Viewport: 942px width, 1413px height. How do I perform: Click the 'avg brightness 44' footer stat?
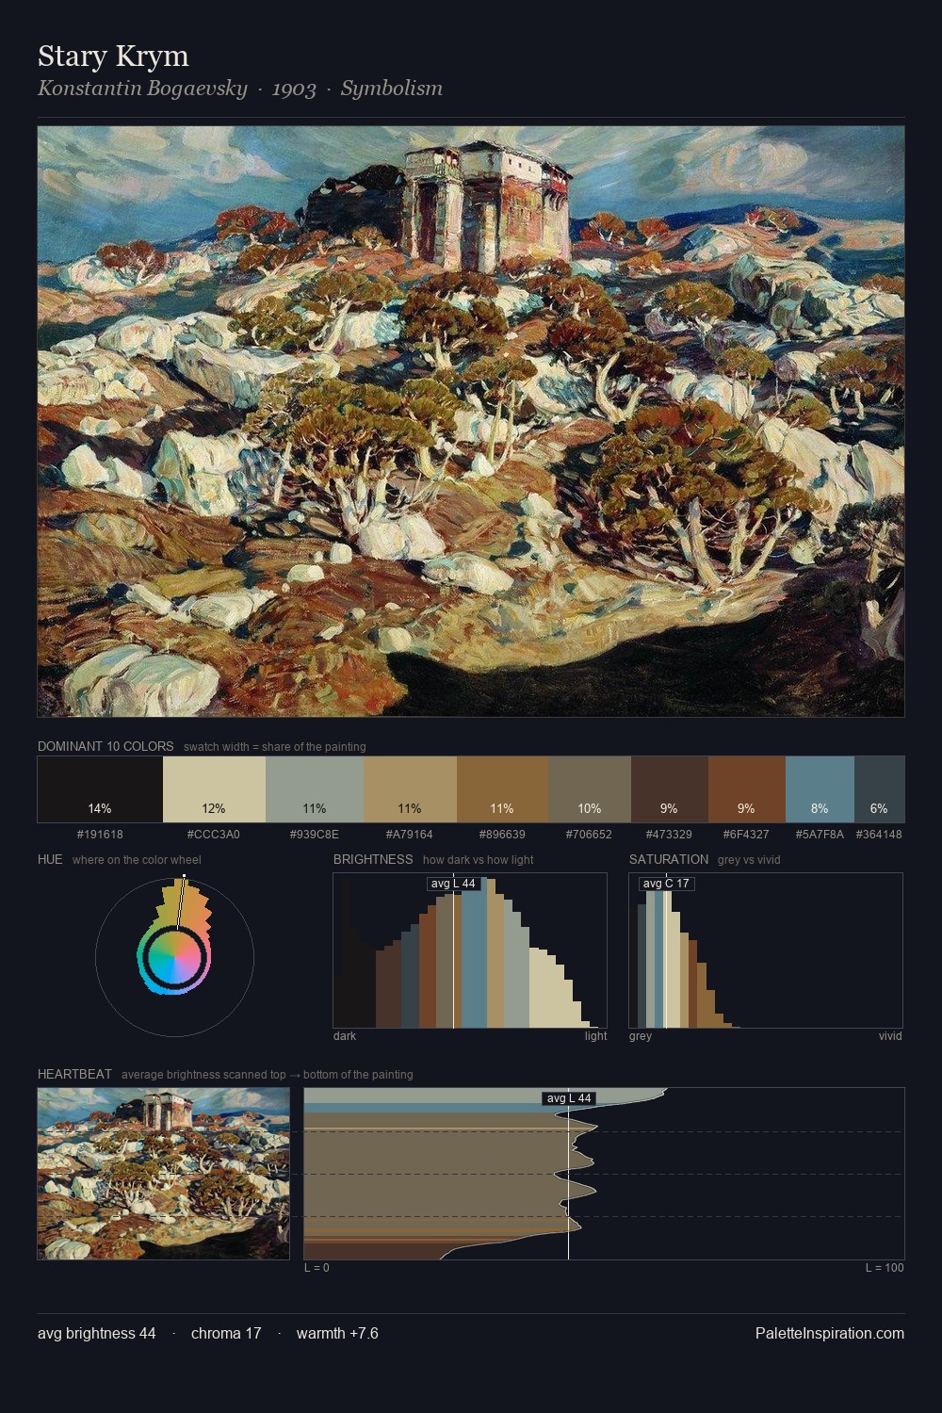(x=97, y=1333)
